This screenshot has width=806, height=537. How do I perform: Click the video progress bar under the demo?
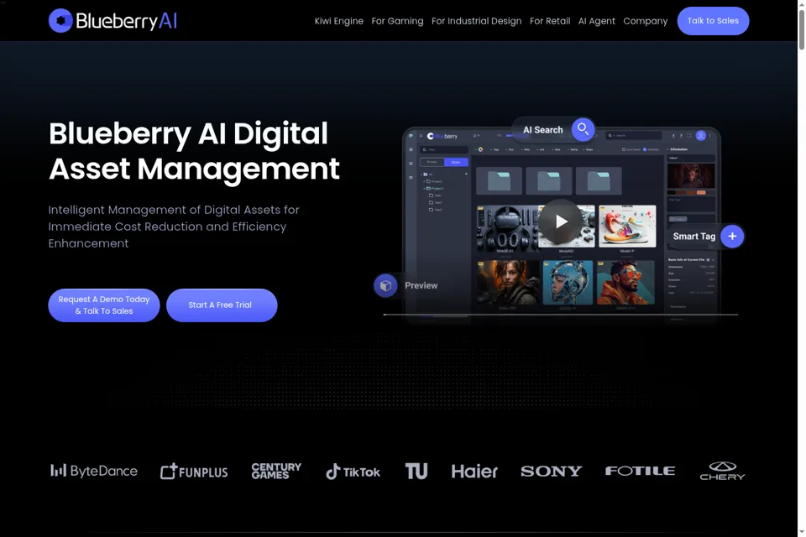[x=561, y=315]
